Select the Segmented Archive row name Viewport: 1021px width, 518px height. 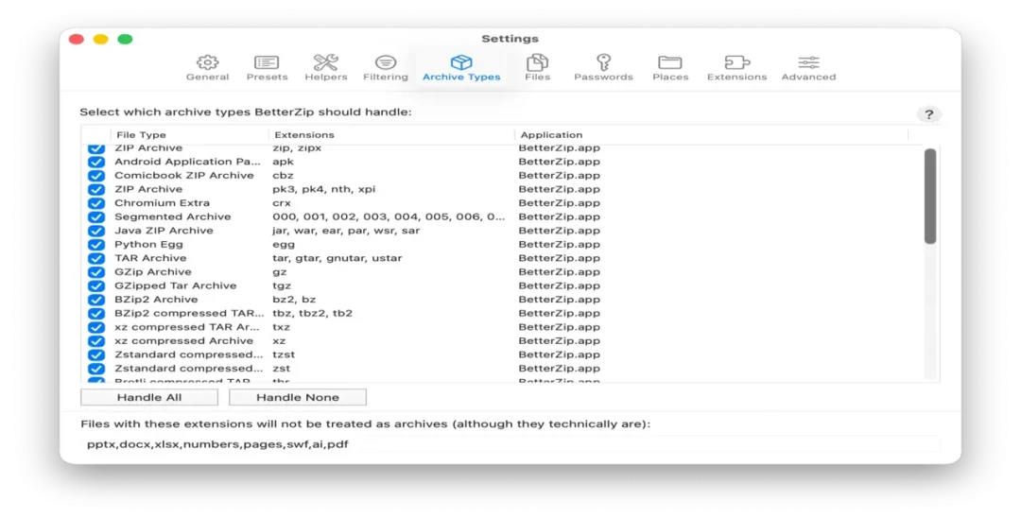173,216
